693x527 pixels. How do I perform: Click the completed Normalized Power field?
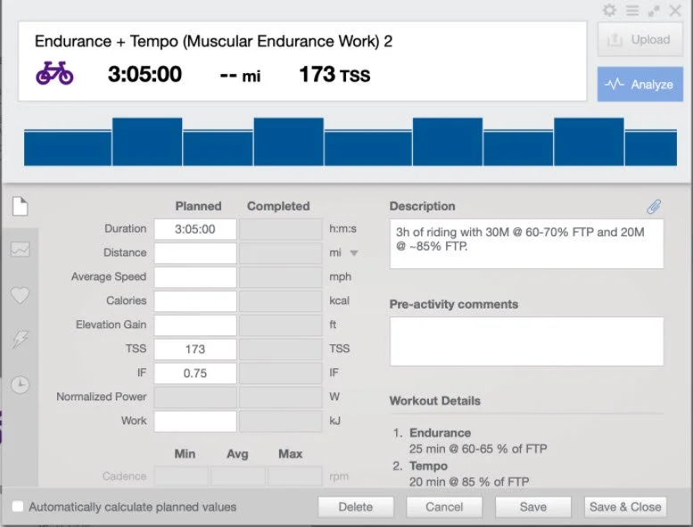[x=280, y=397]
